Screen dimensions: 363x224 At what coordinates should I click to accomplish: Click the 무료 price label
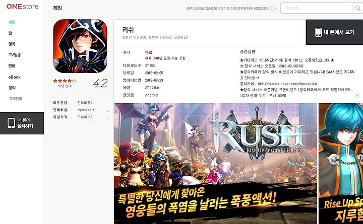pos(149,52)
